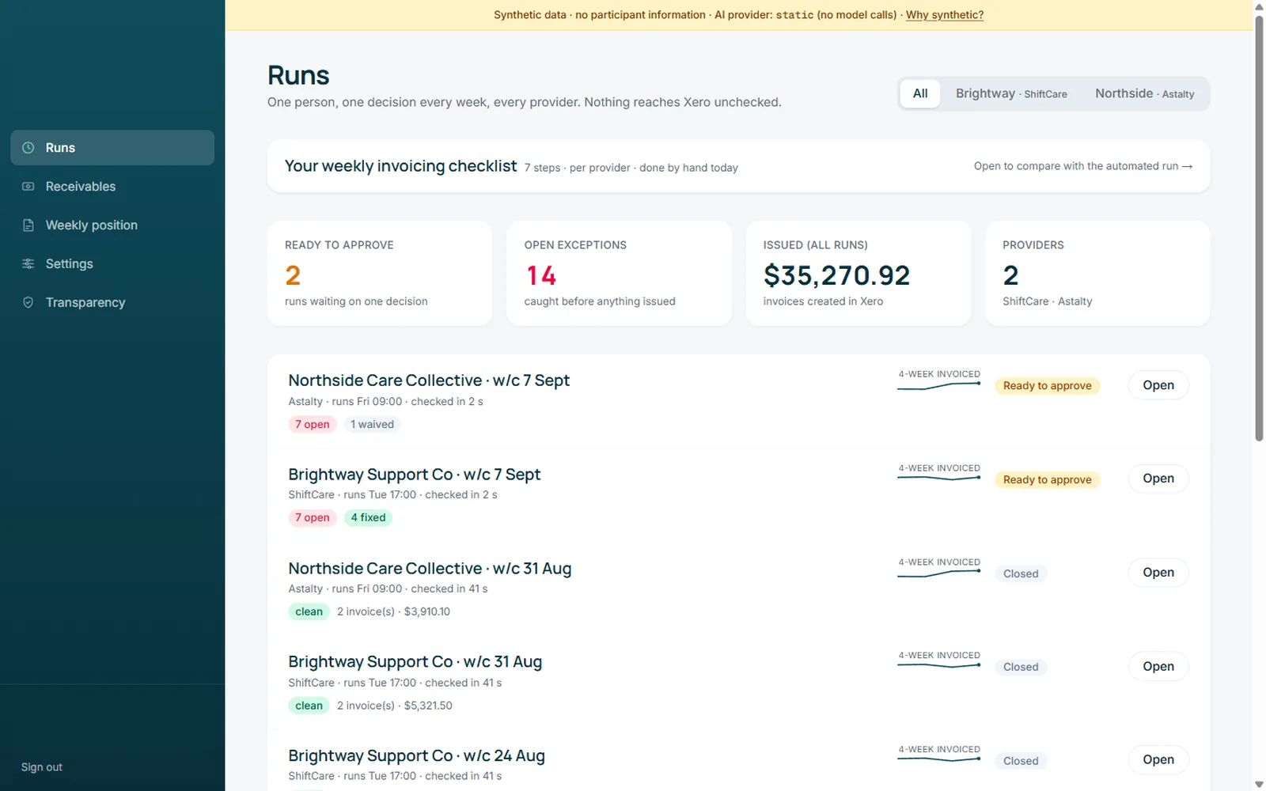1266x791 pixels.
Task: Click Closed status on Brightway 24 Aug run
Action: [1021, 762]
